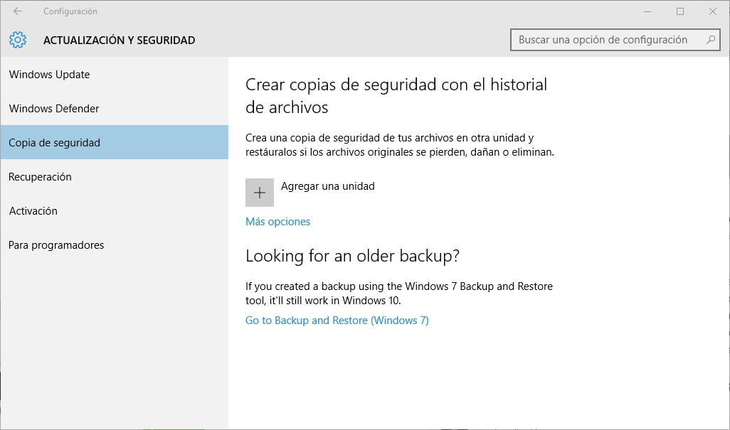Open Go to Backup and Restore (Windows 7)
The height and width of the screenshot is (430, 730).
(x=337, y=321)
